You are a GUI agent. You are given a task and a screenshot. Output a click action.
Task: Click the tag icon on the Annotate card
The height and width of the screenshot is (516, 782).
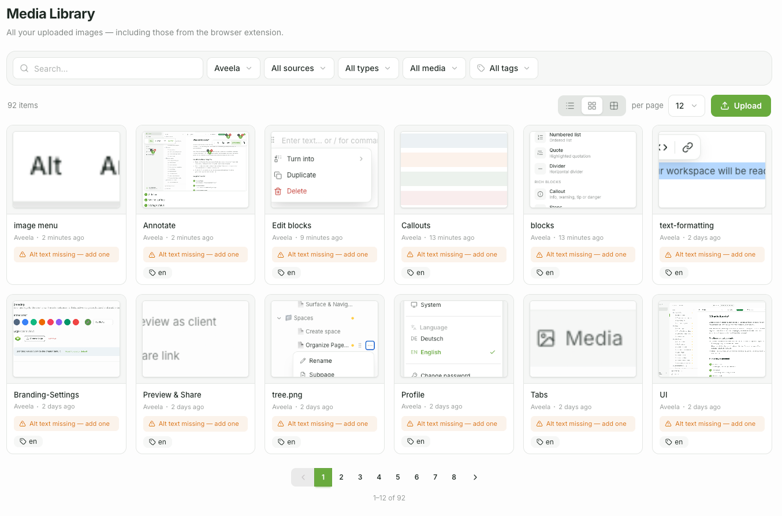click(152, 273)
